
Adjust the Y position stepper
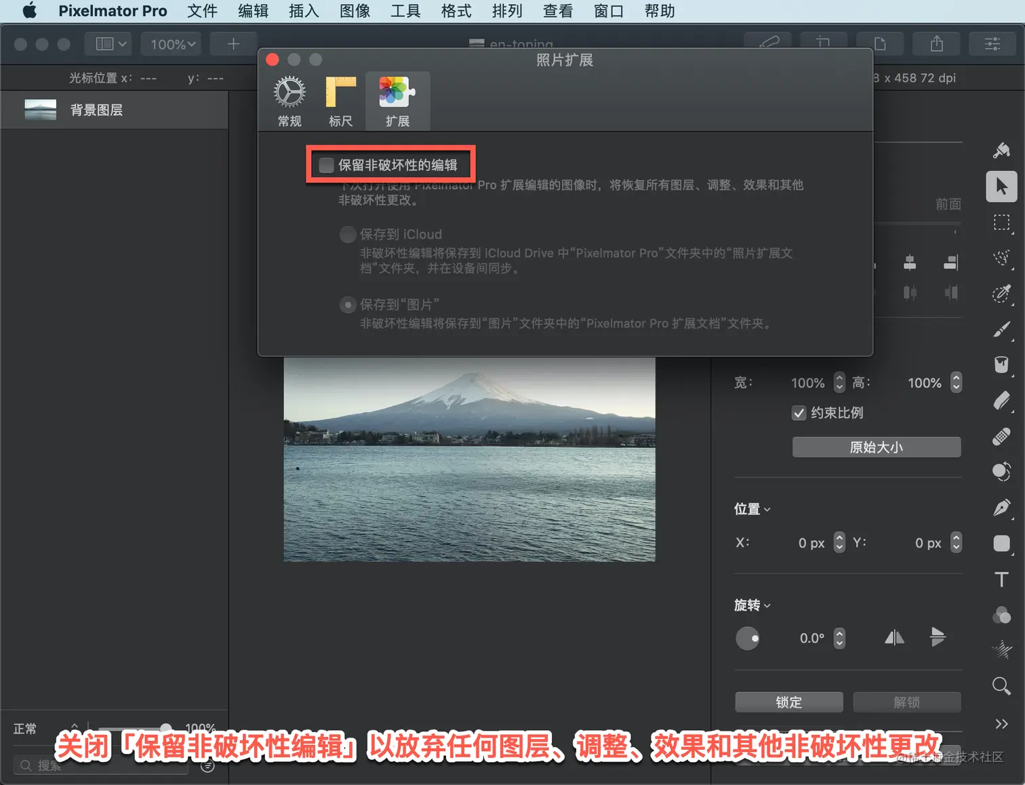click(956, 542)
